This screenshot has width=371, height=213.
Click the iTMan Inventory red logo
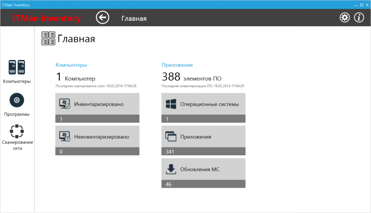point(47,18)
